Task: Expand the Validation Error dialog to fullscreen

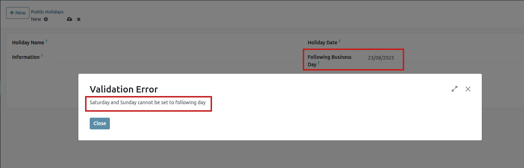Action: [x=455, y=89]
